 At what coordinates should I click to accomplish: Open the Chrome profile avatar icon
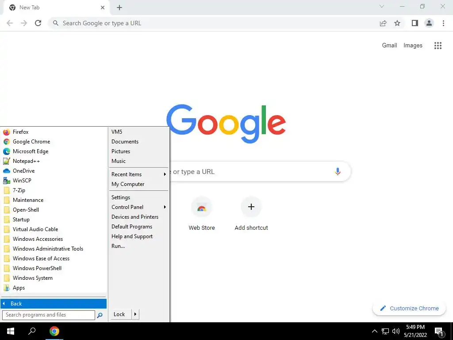coord(429,23)
